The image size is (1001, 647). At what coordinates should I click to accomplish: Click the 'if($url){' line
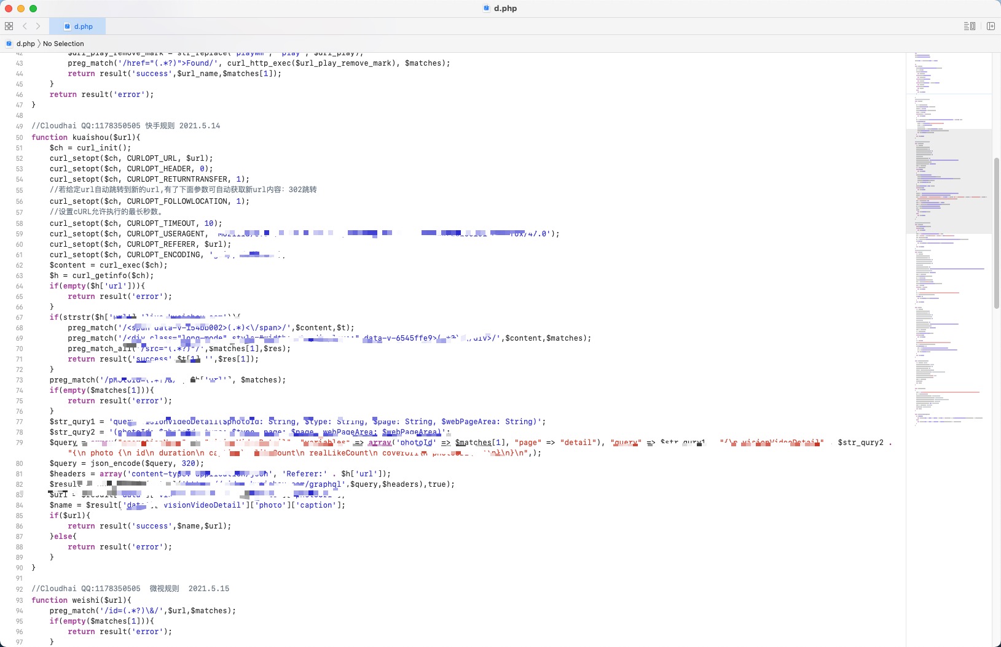pos(70,516)
